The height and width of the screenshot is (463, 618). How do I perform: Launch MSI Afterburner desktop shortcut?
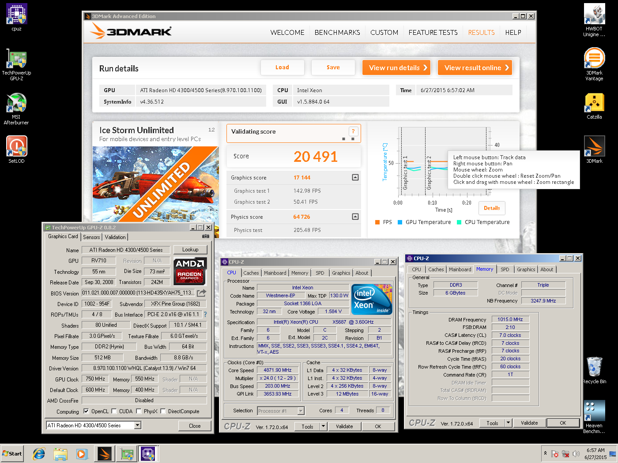pos(16,108)
